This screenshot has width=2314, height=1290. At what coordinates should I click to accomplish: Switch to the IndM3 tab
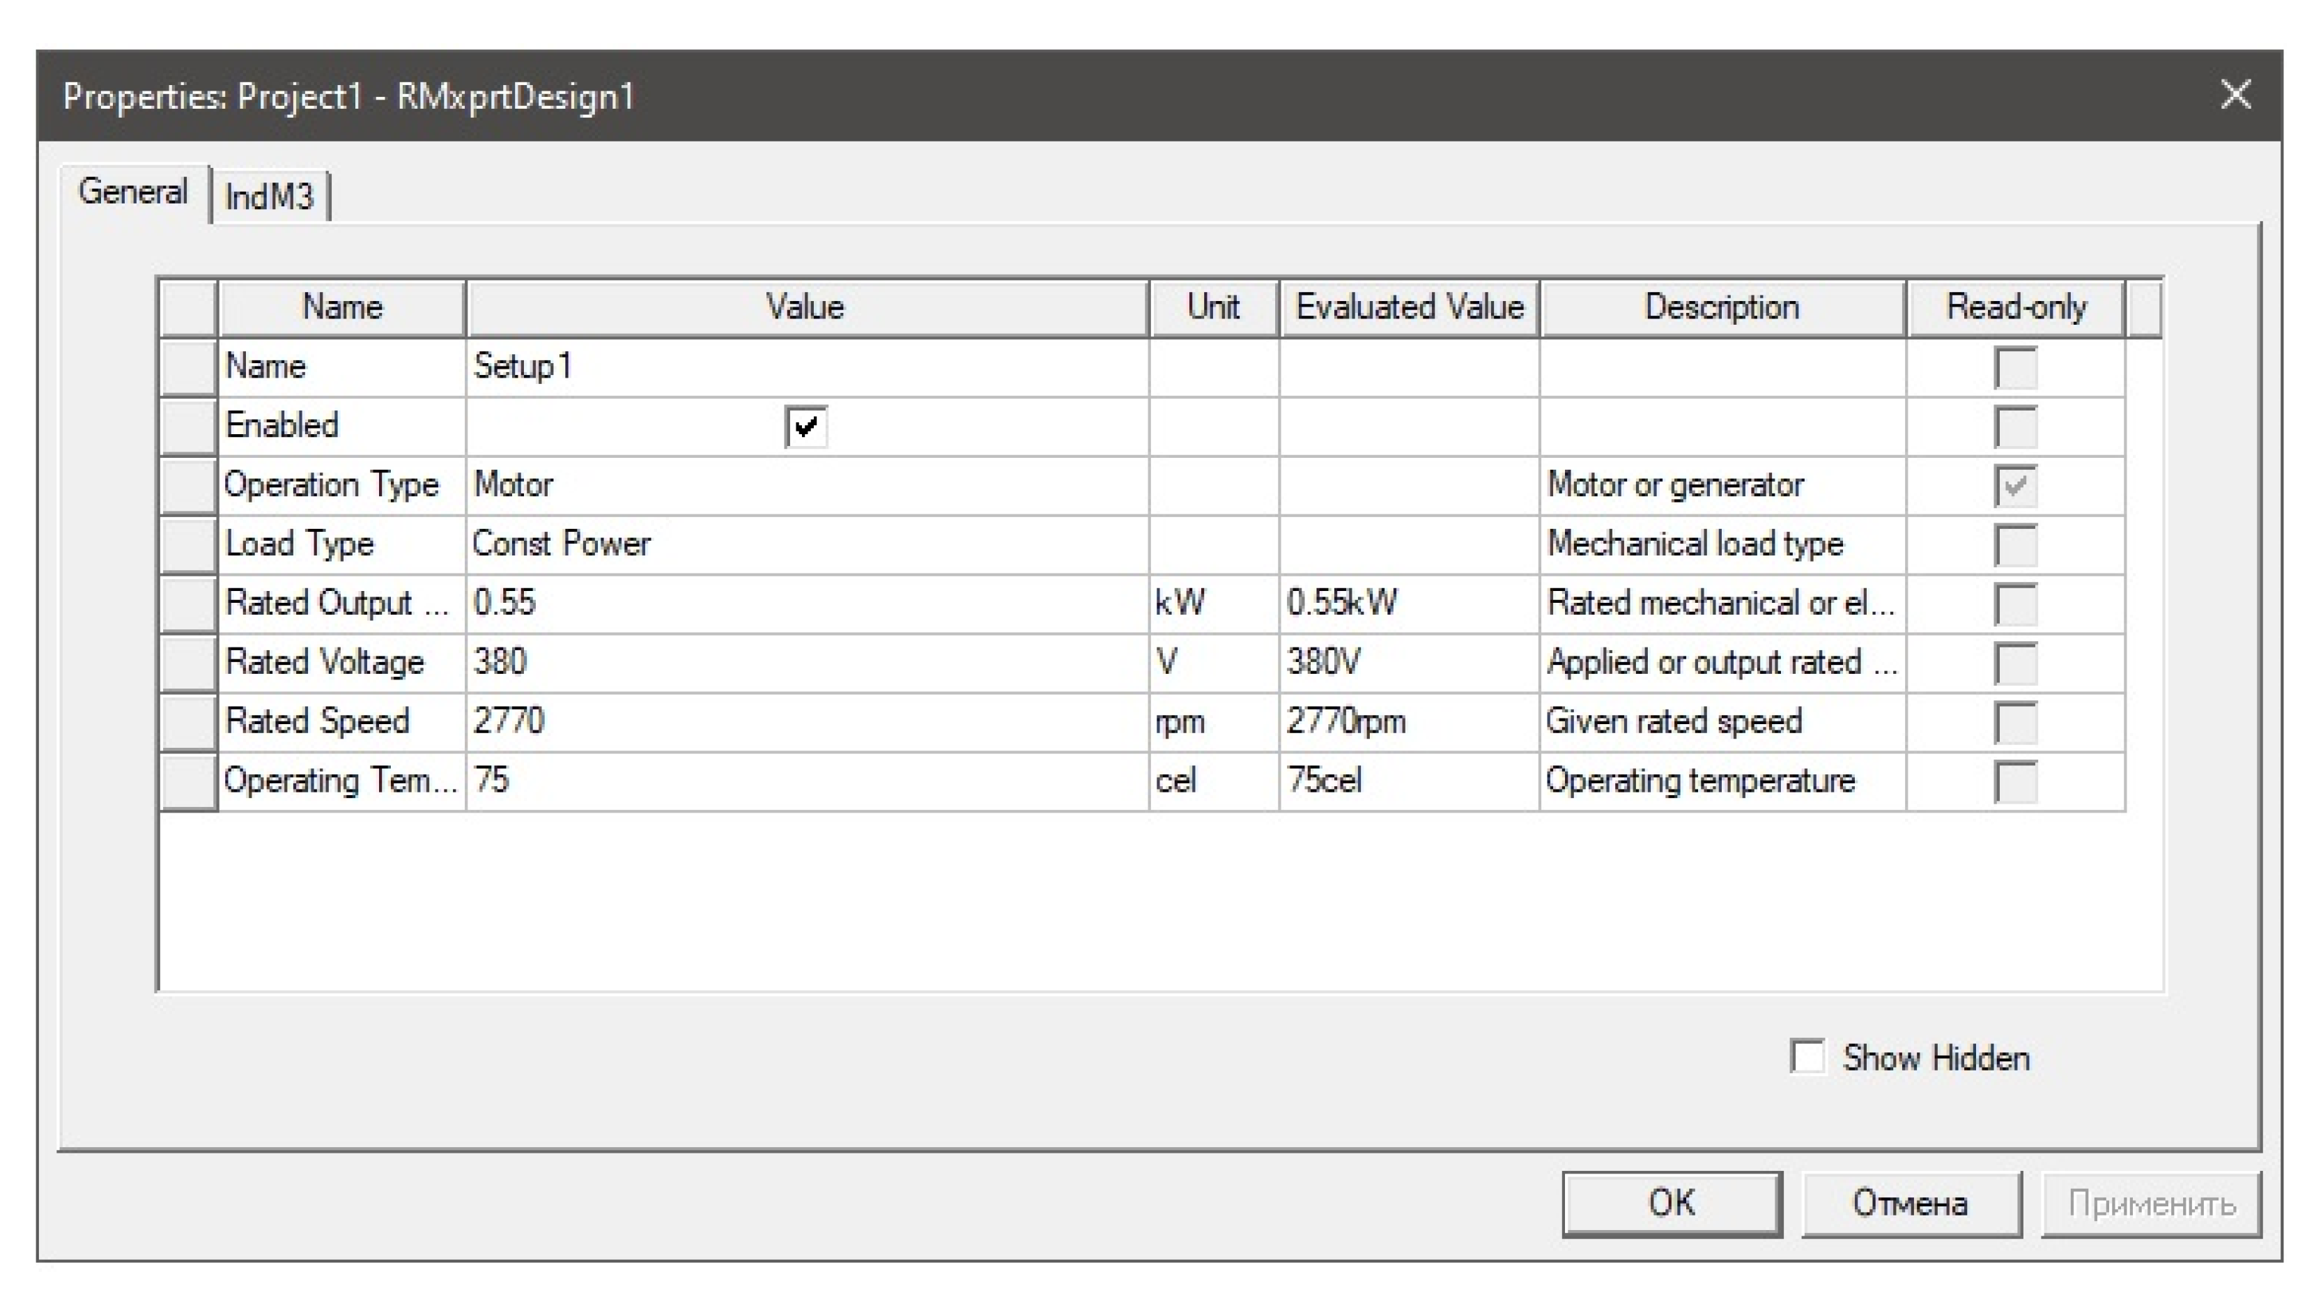pos(268,197)
